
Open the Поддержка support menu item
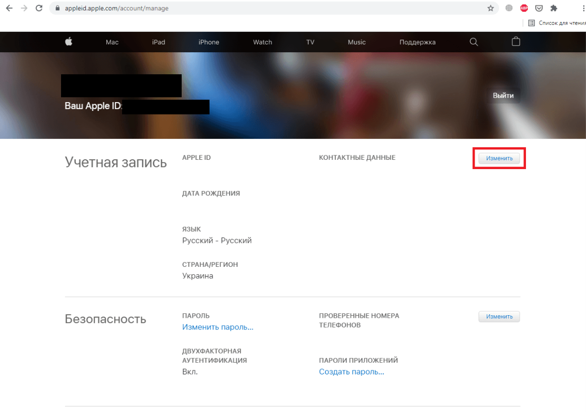pyautogui.click(x=418, y=42)
